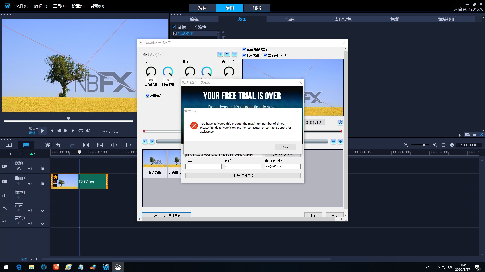
Task: Click 确定 at bottom of NewBlue window
Action: (x=334, y=215)
